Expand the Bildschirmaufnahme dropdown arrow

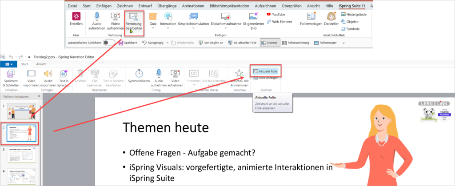[x=226, y=28]
